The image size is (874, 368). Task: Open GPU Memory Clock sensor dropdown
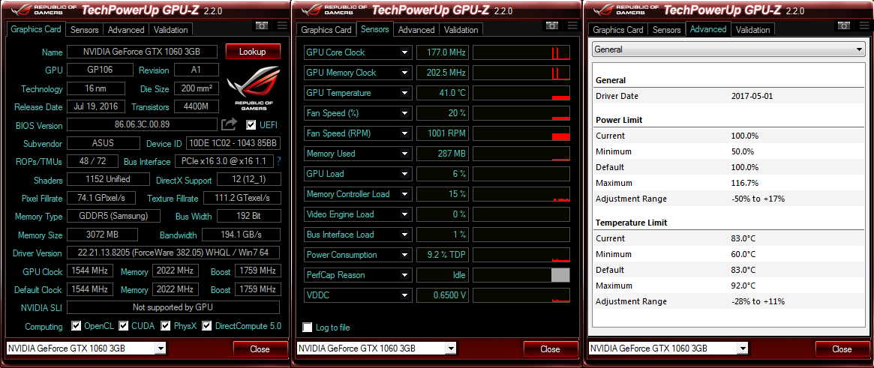404,73
